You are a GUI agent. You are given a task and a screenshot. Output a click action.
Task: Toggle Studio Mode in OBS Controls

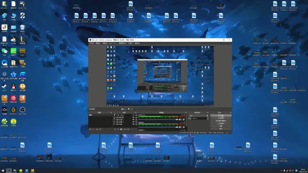click(221, 123)
